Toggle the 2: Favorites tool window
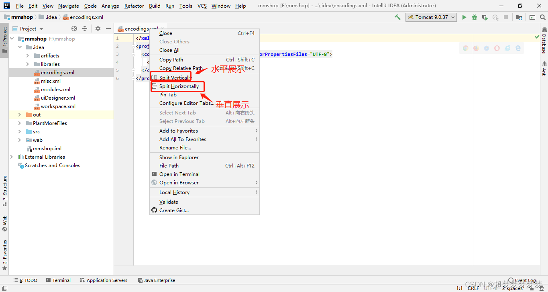The height and width of the screenshot is (292, 548). click(4, 255)
